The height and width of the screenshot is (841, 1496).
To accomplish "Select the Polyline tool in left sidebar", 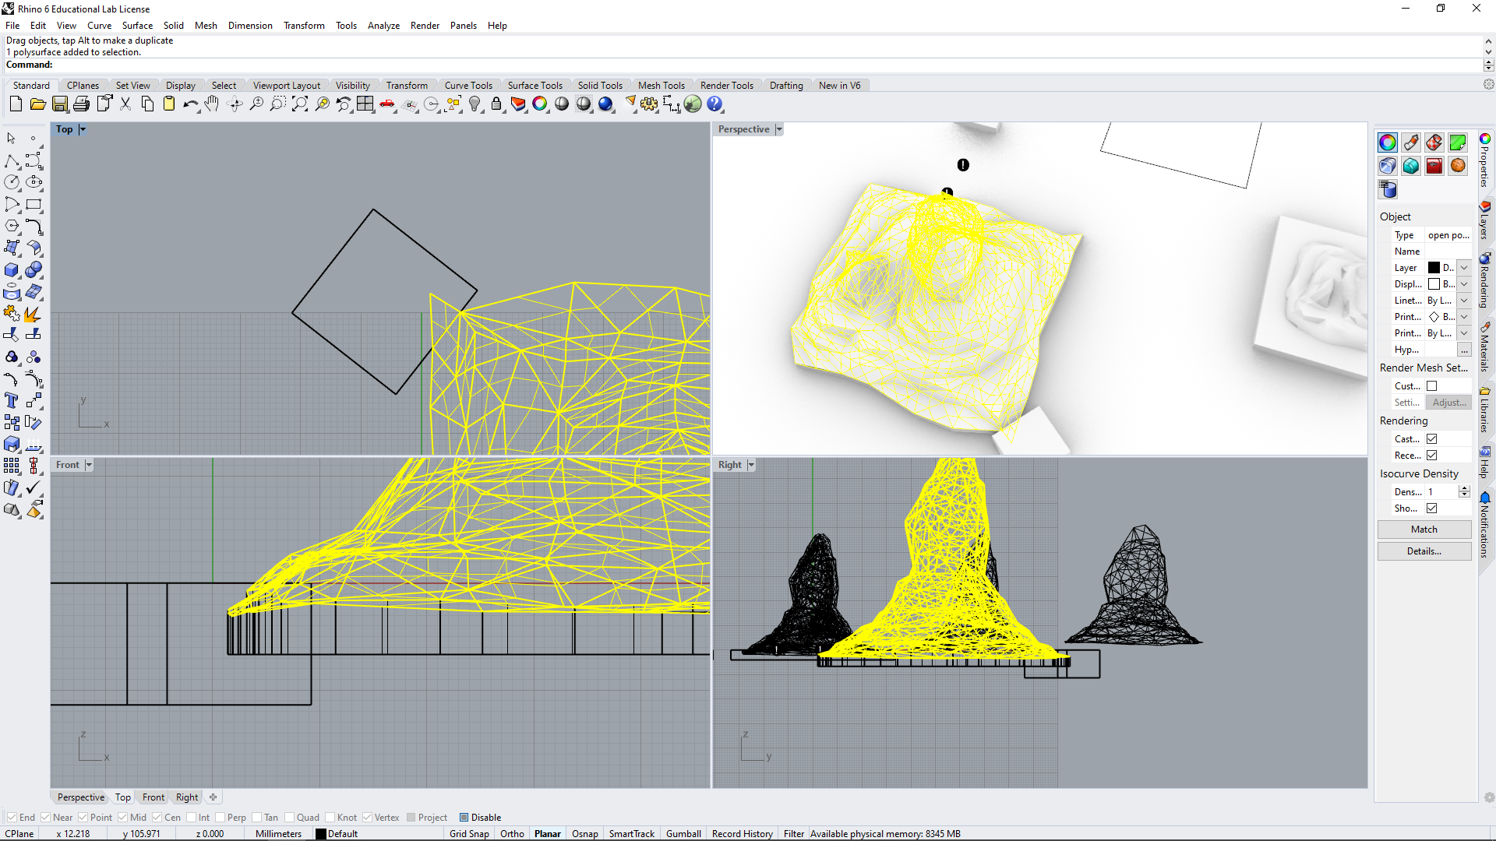I will click(12, 161).
